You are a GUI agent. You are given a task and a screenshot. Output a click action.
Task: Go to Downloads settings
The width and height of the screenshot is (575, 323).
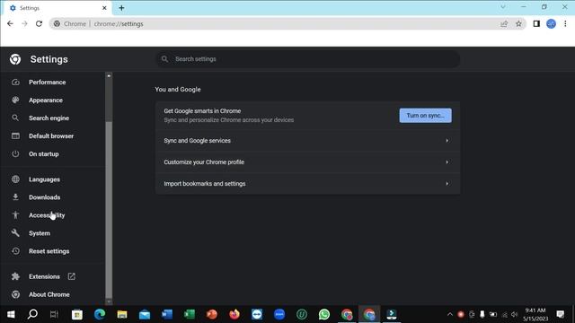pyautogui.click(x=44, y=197)
